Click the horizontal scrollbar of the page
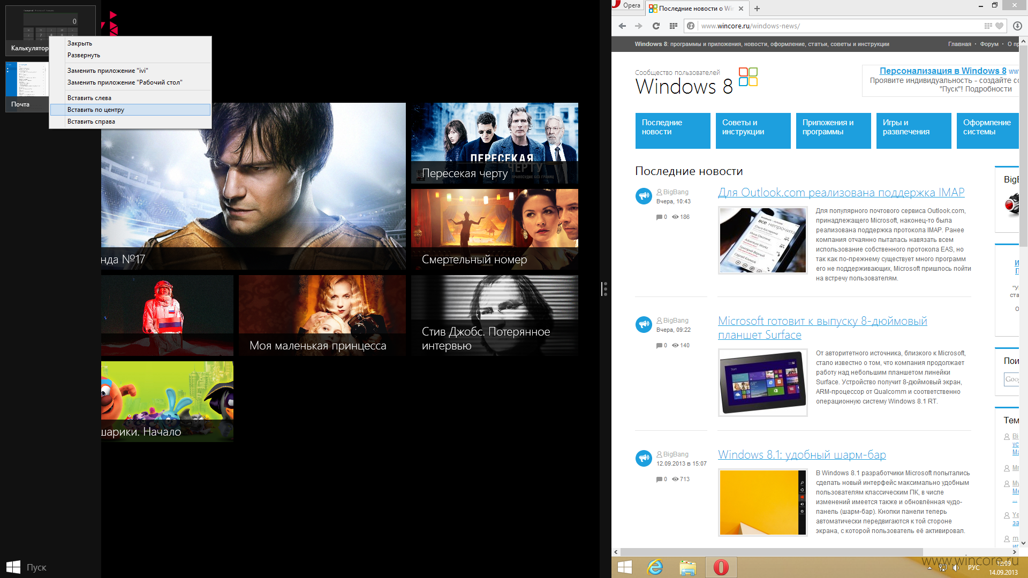Image resolution: width=1028 pixels, height=578 pixels. (x=772, y=552)
